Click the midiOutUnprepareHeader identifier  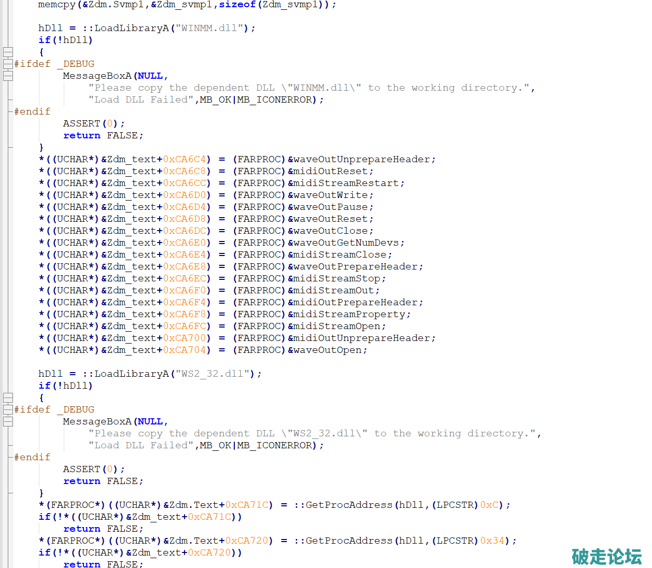tap(362, 338)
